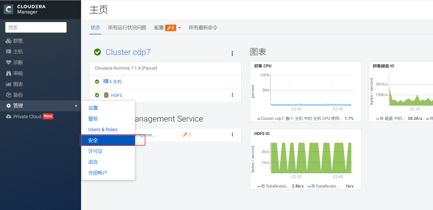Open HDFS row actions menu
This screenshot has width=433, height=210.
(x=232, y=95)
